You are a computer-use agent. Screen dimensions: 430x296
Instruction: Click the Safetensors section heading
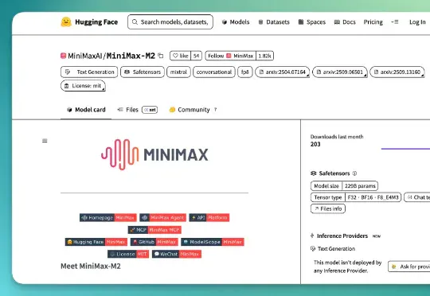pyautogui.click(x=334, y=173)
